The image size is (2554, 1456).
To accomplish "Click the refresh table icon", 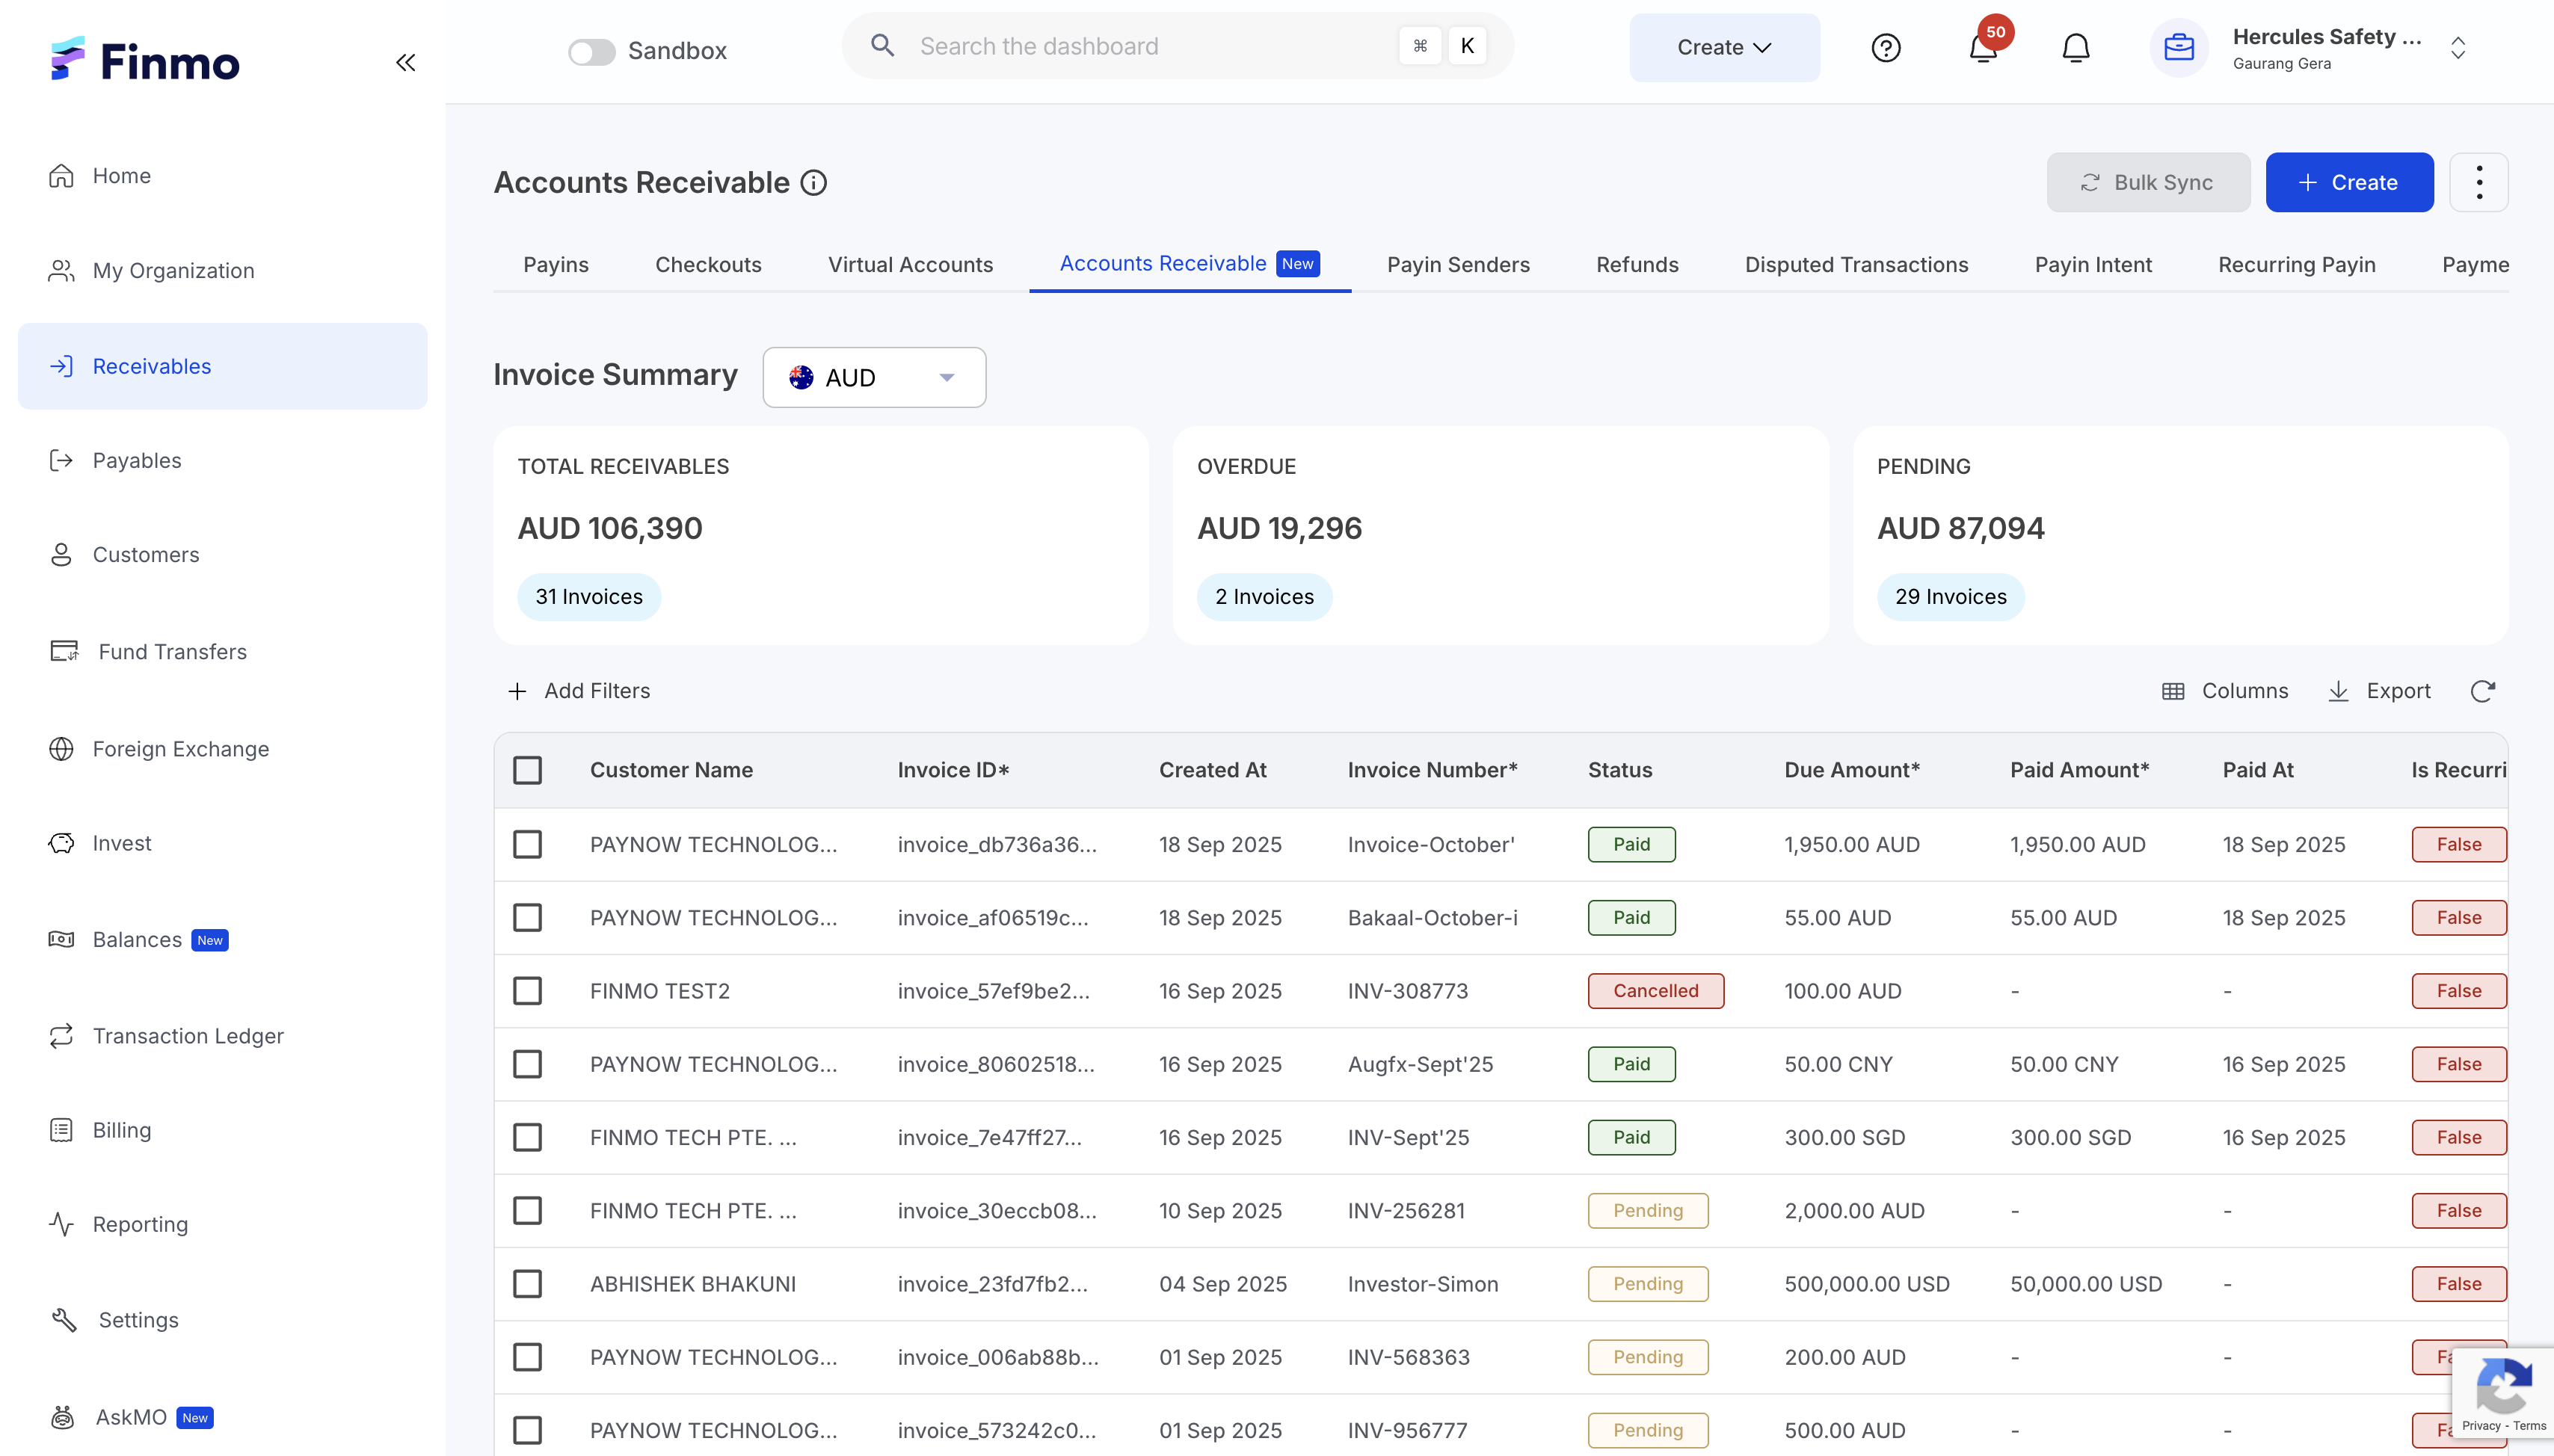I will click(x=2482, y=691).
